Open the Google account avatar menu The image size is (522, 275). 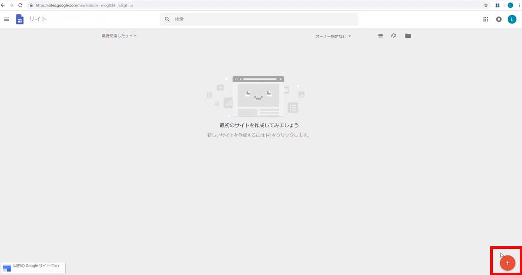[x=512, y=19]
